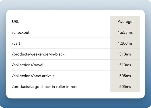Screen dimensions: 151x108
Task: Click the Average column header
Action: tap(125, 22)
